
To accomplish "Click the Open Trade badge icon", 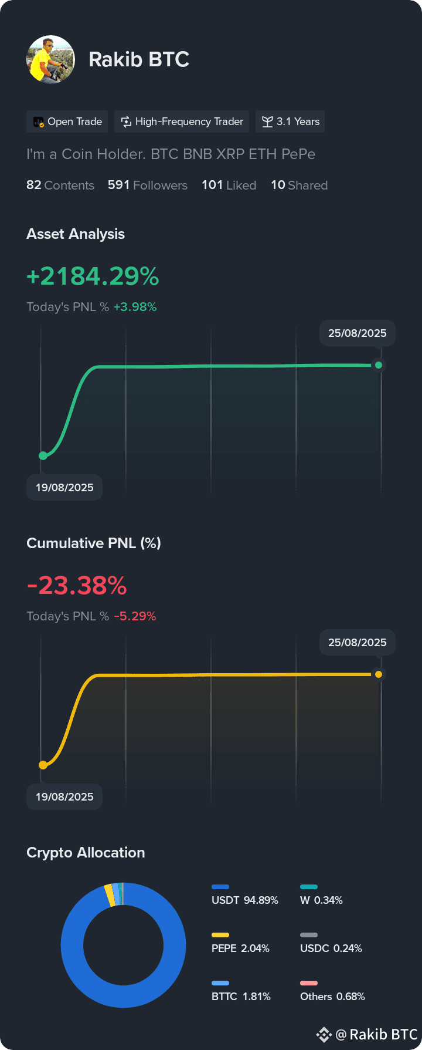I will tap(39, 122).
